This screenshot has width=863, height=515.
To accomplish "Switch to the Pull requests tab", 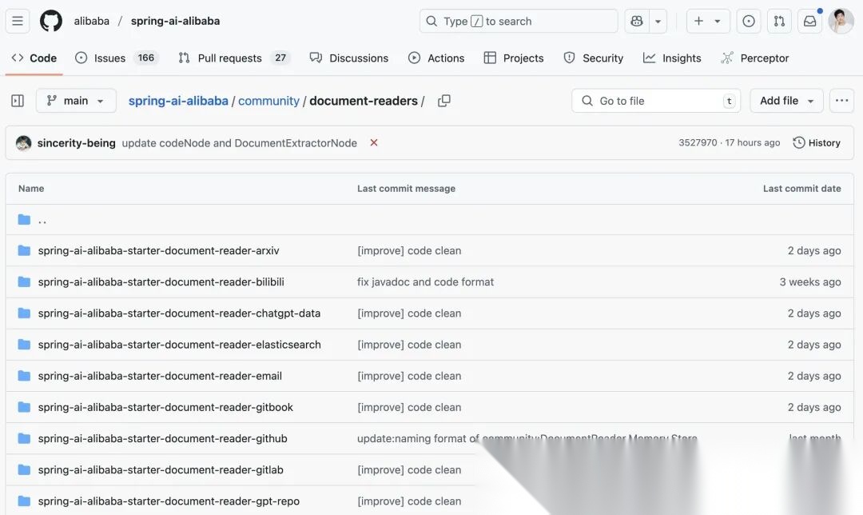I will coord(235,58).
